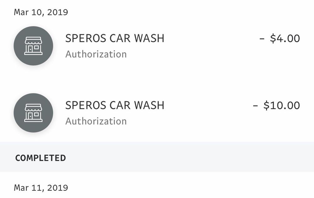Click Authorization label under the $4.00 charge

tap(96, 54)
